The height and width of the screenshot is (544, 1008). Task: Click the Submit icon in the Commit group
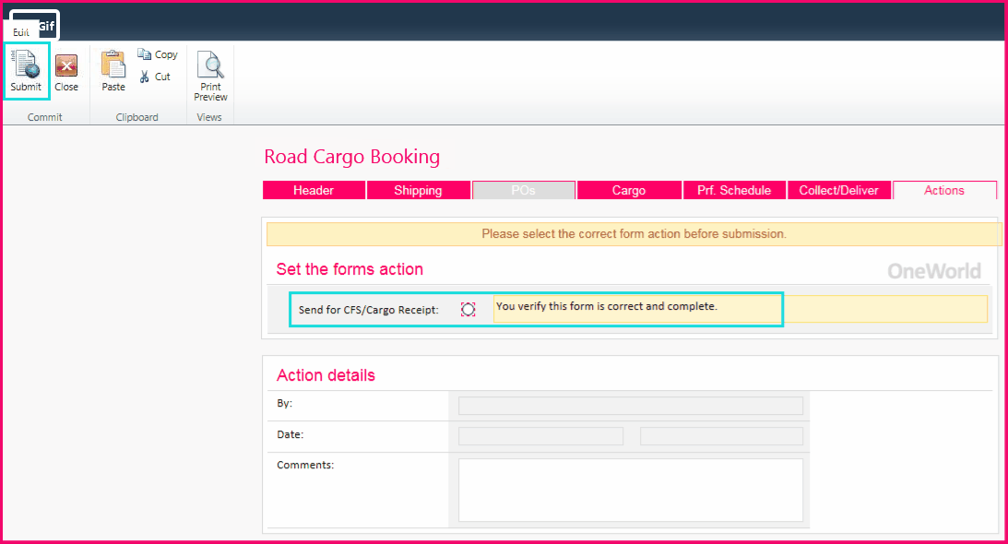click(x=26, y=69)
